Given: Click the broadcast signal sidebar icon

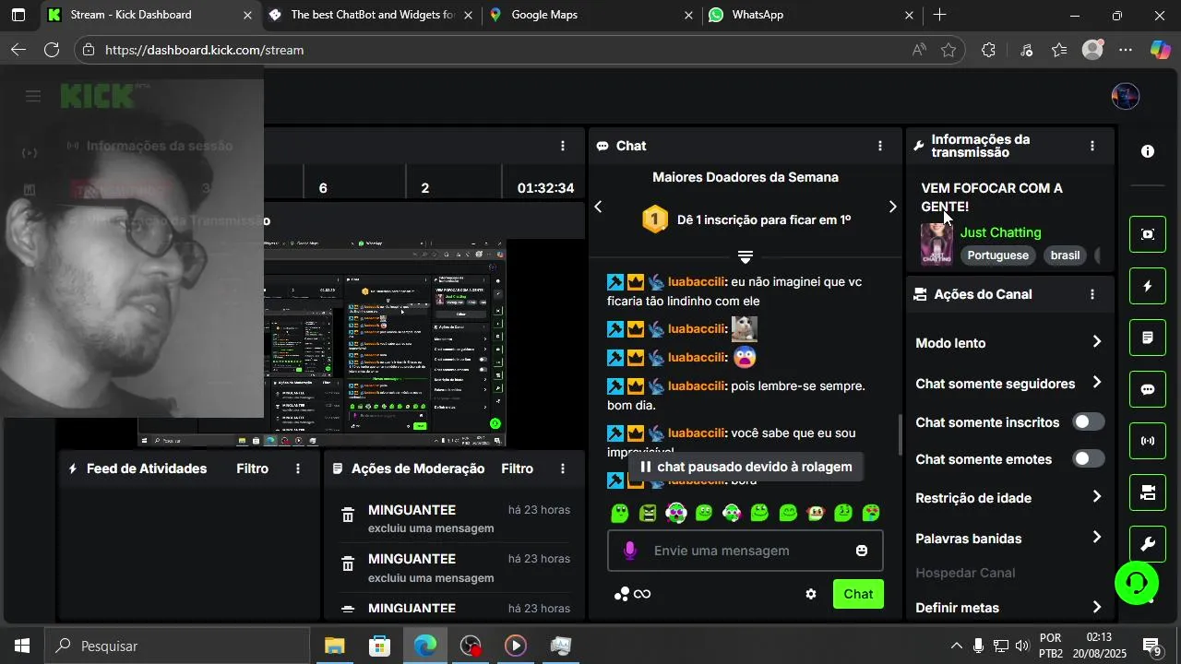Looking at the screenshot, I should click(x=1148, y=441).
